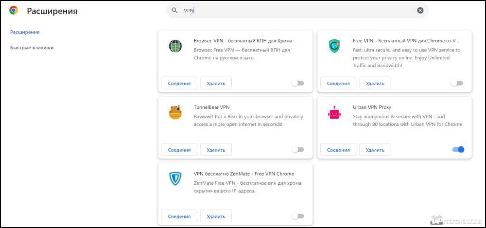Clear the VPN search query
This screenshot has width=486, height=228.
click(x=420, y=11)
